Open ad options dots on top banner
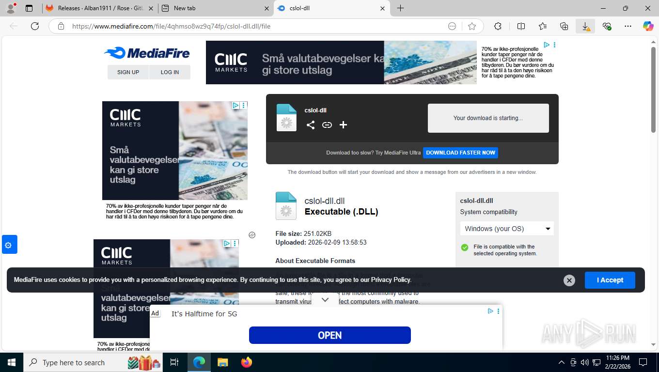The height and width of the screenshot is (372, 659). click(x=554, y=45)
